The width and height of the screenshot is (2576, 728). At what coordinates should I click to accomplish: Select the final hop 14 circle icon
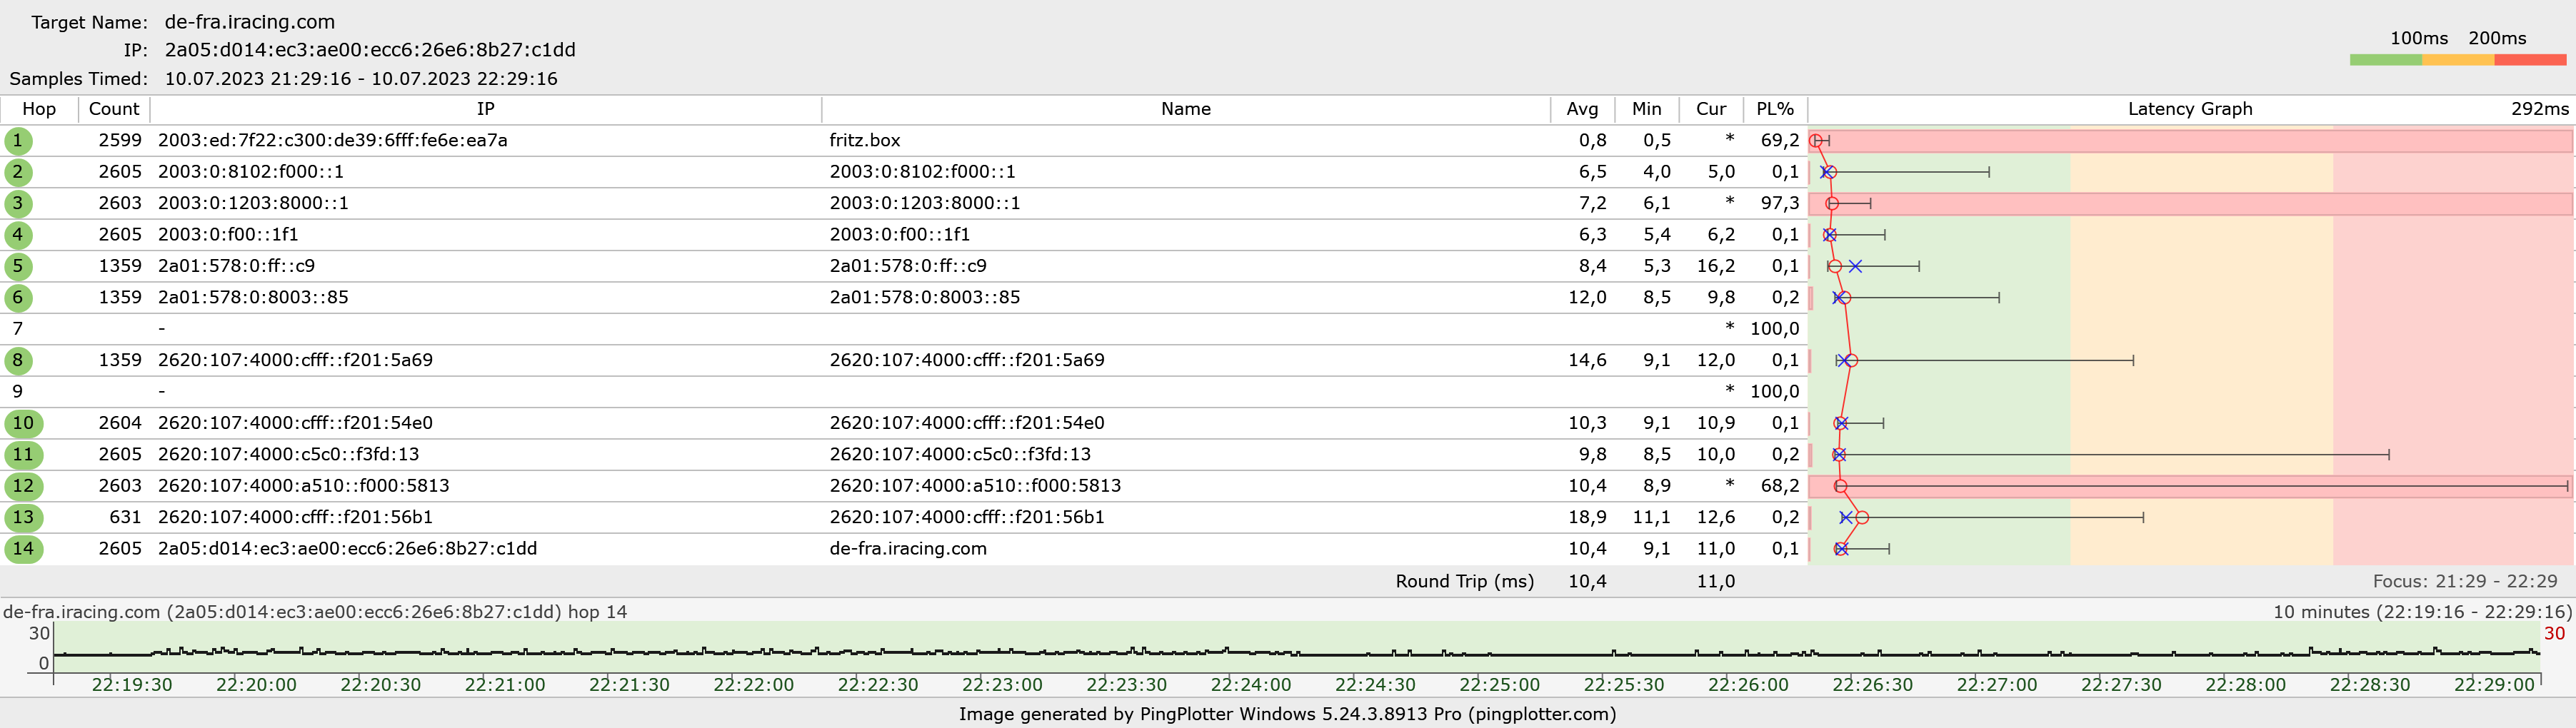(x=23, y=549)
